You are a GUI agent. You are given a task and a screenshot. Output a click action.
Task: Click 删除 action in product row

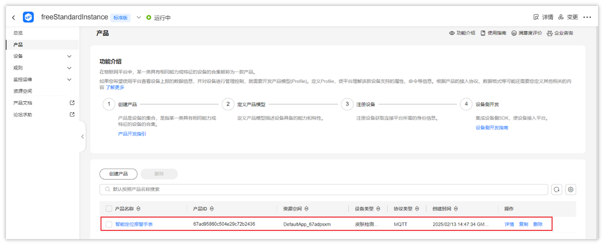[538, 224]
